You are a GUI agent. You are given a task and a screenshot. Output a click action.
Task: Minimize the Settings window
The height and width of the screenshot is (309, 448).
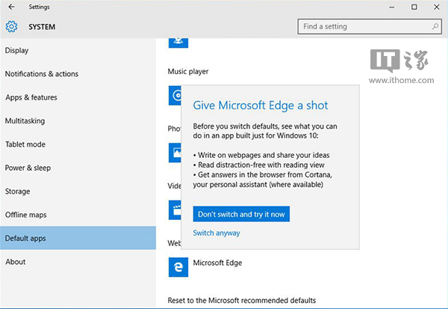[392, 7]
